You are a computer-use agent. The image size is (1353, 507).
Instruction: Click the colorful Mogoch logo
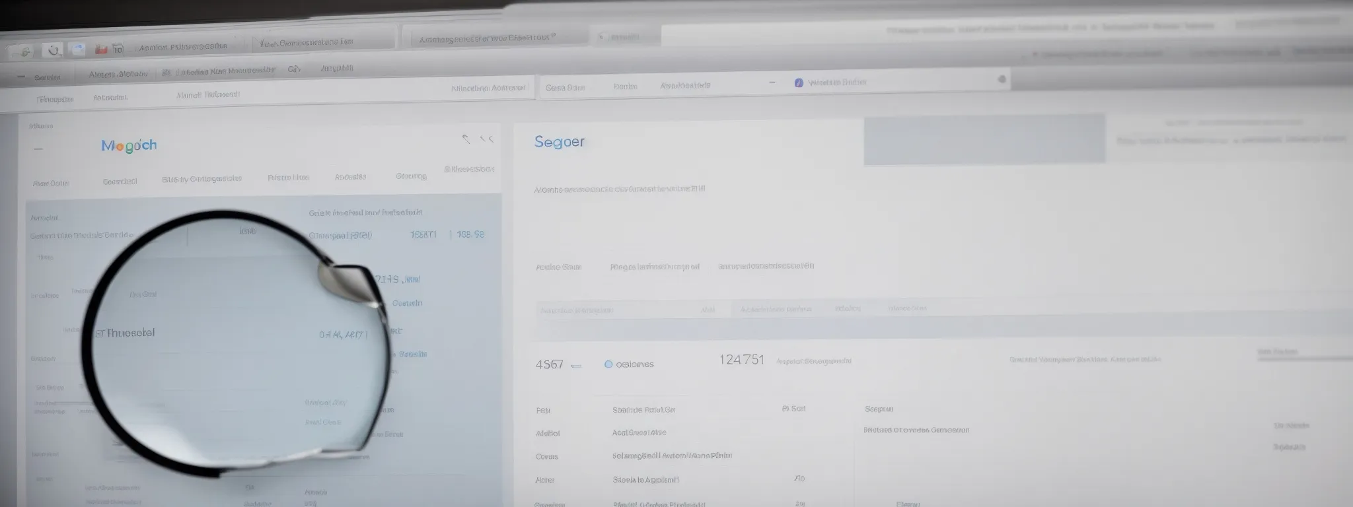tap(129, 146)
